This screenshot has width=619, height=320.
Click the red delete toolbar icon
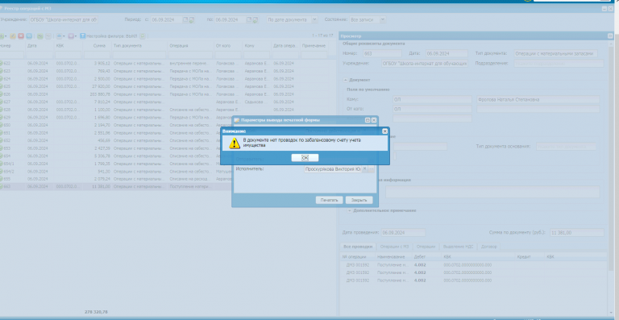(21, 36)
